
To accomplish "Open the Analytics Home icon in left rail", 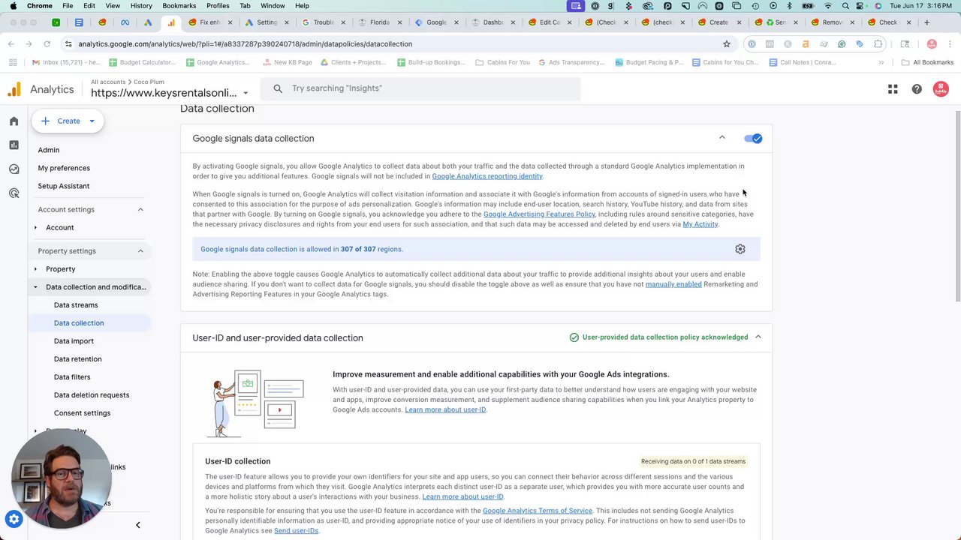I will pos(14,121).
